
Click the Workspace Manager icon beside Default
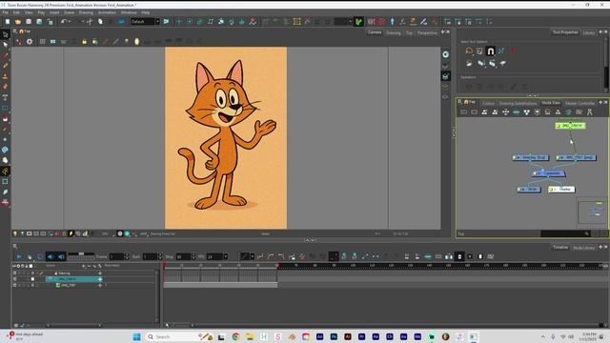(x=166, y=22)
